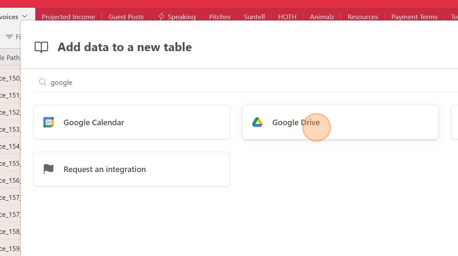Click the lightning bolt icon on Speaking
This screenshot has height=256, width=458.
coord(161,16)
